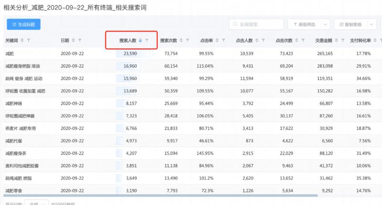This screenshot has width=382, height=205.
Task: Click the click-rate value 115.04%
Action: click(205, 66)
